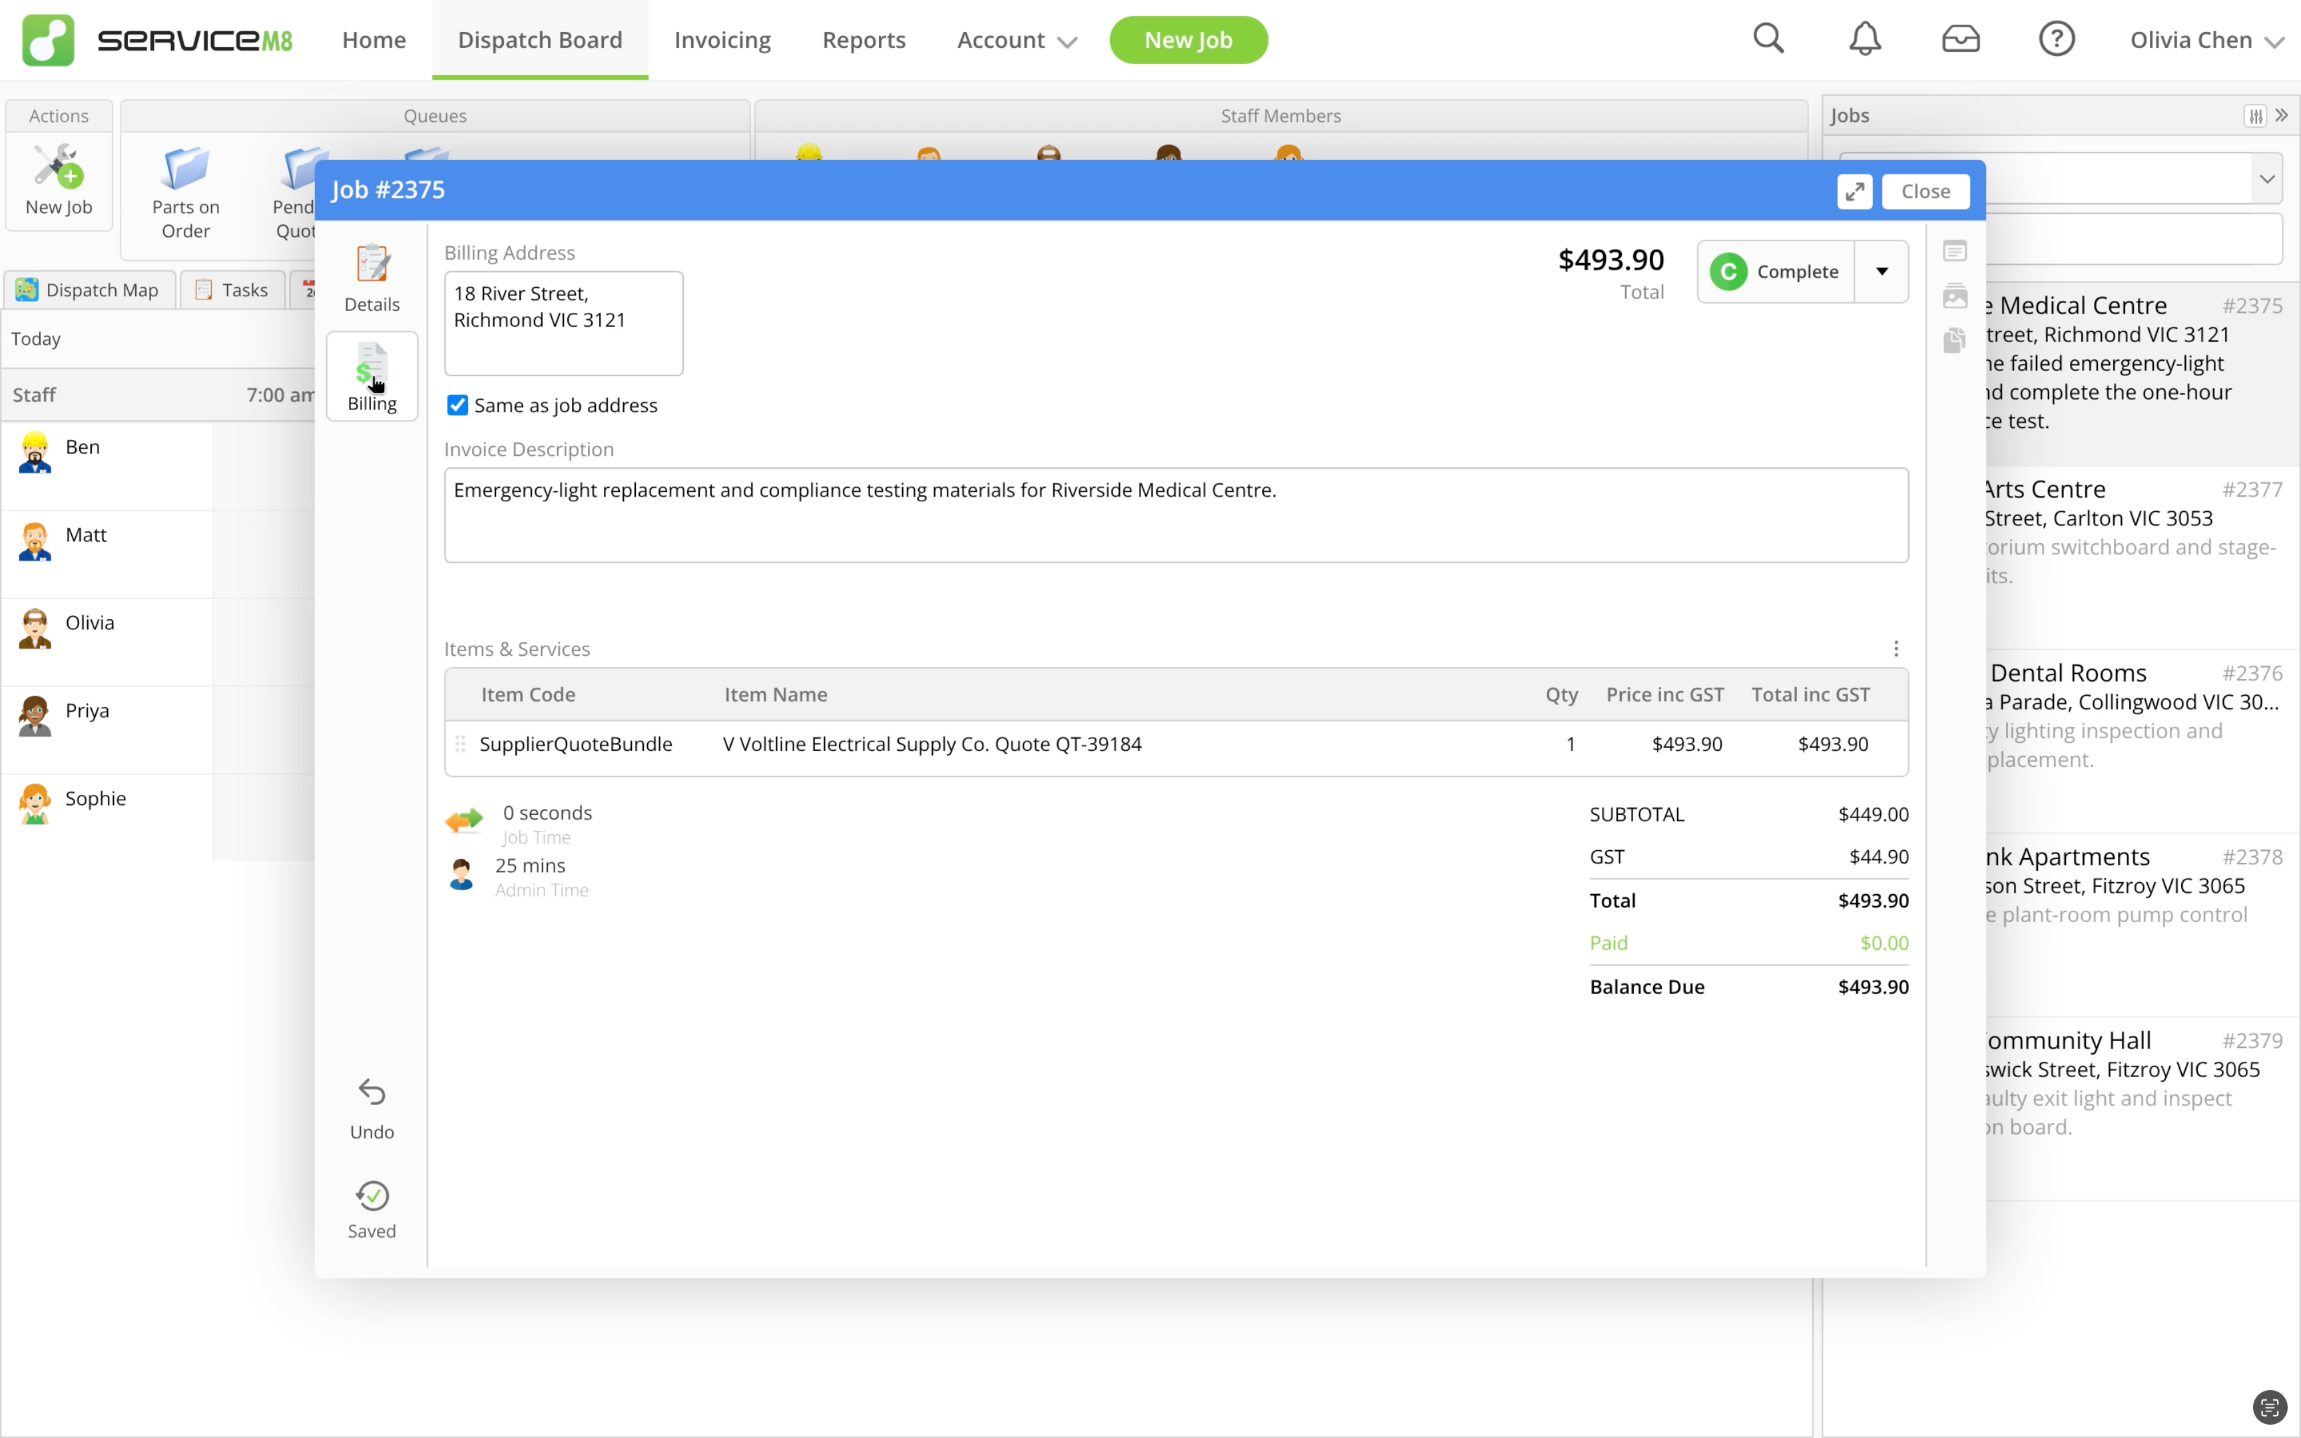Click the Paid amount $0.00
The image size is (2301, 1438).
(1884, 943)
